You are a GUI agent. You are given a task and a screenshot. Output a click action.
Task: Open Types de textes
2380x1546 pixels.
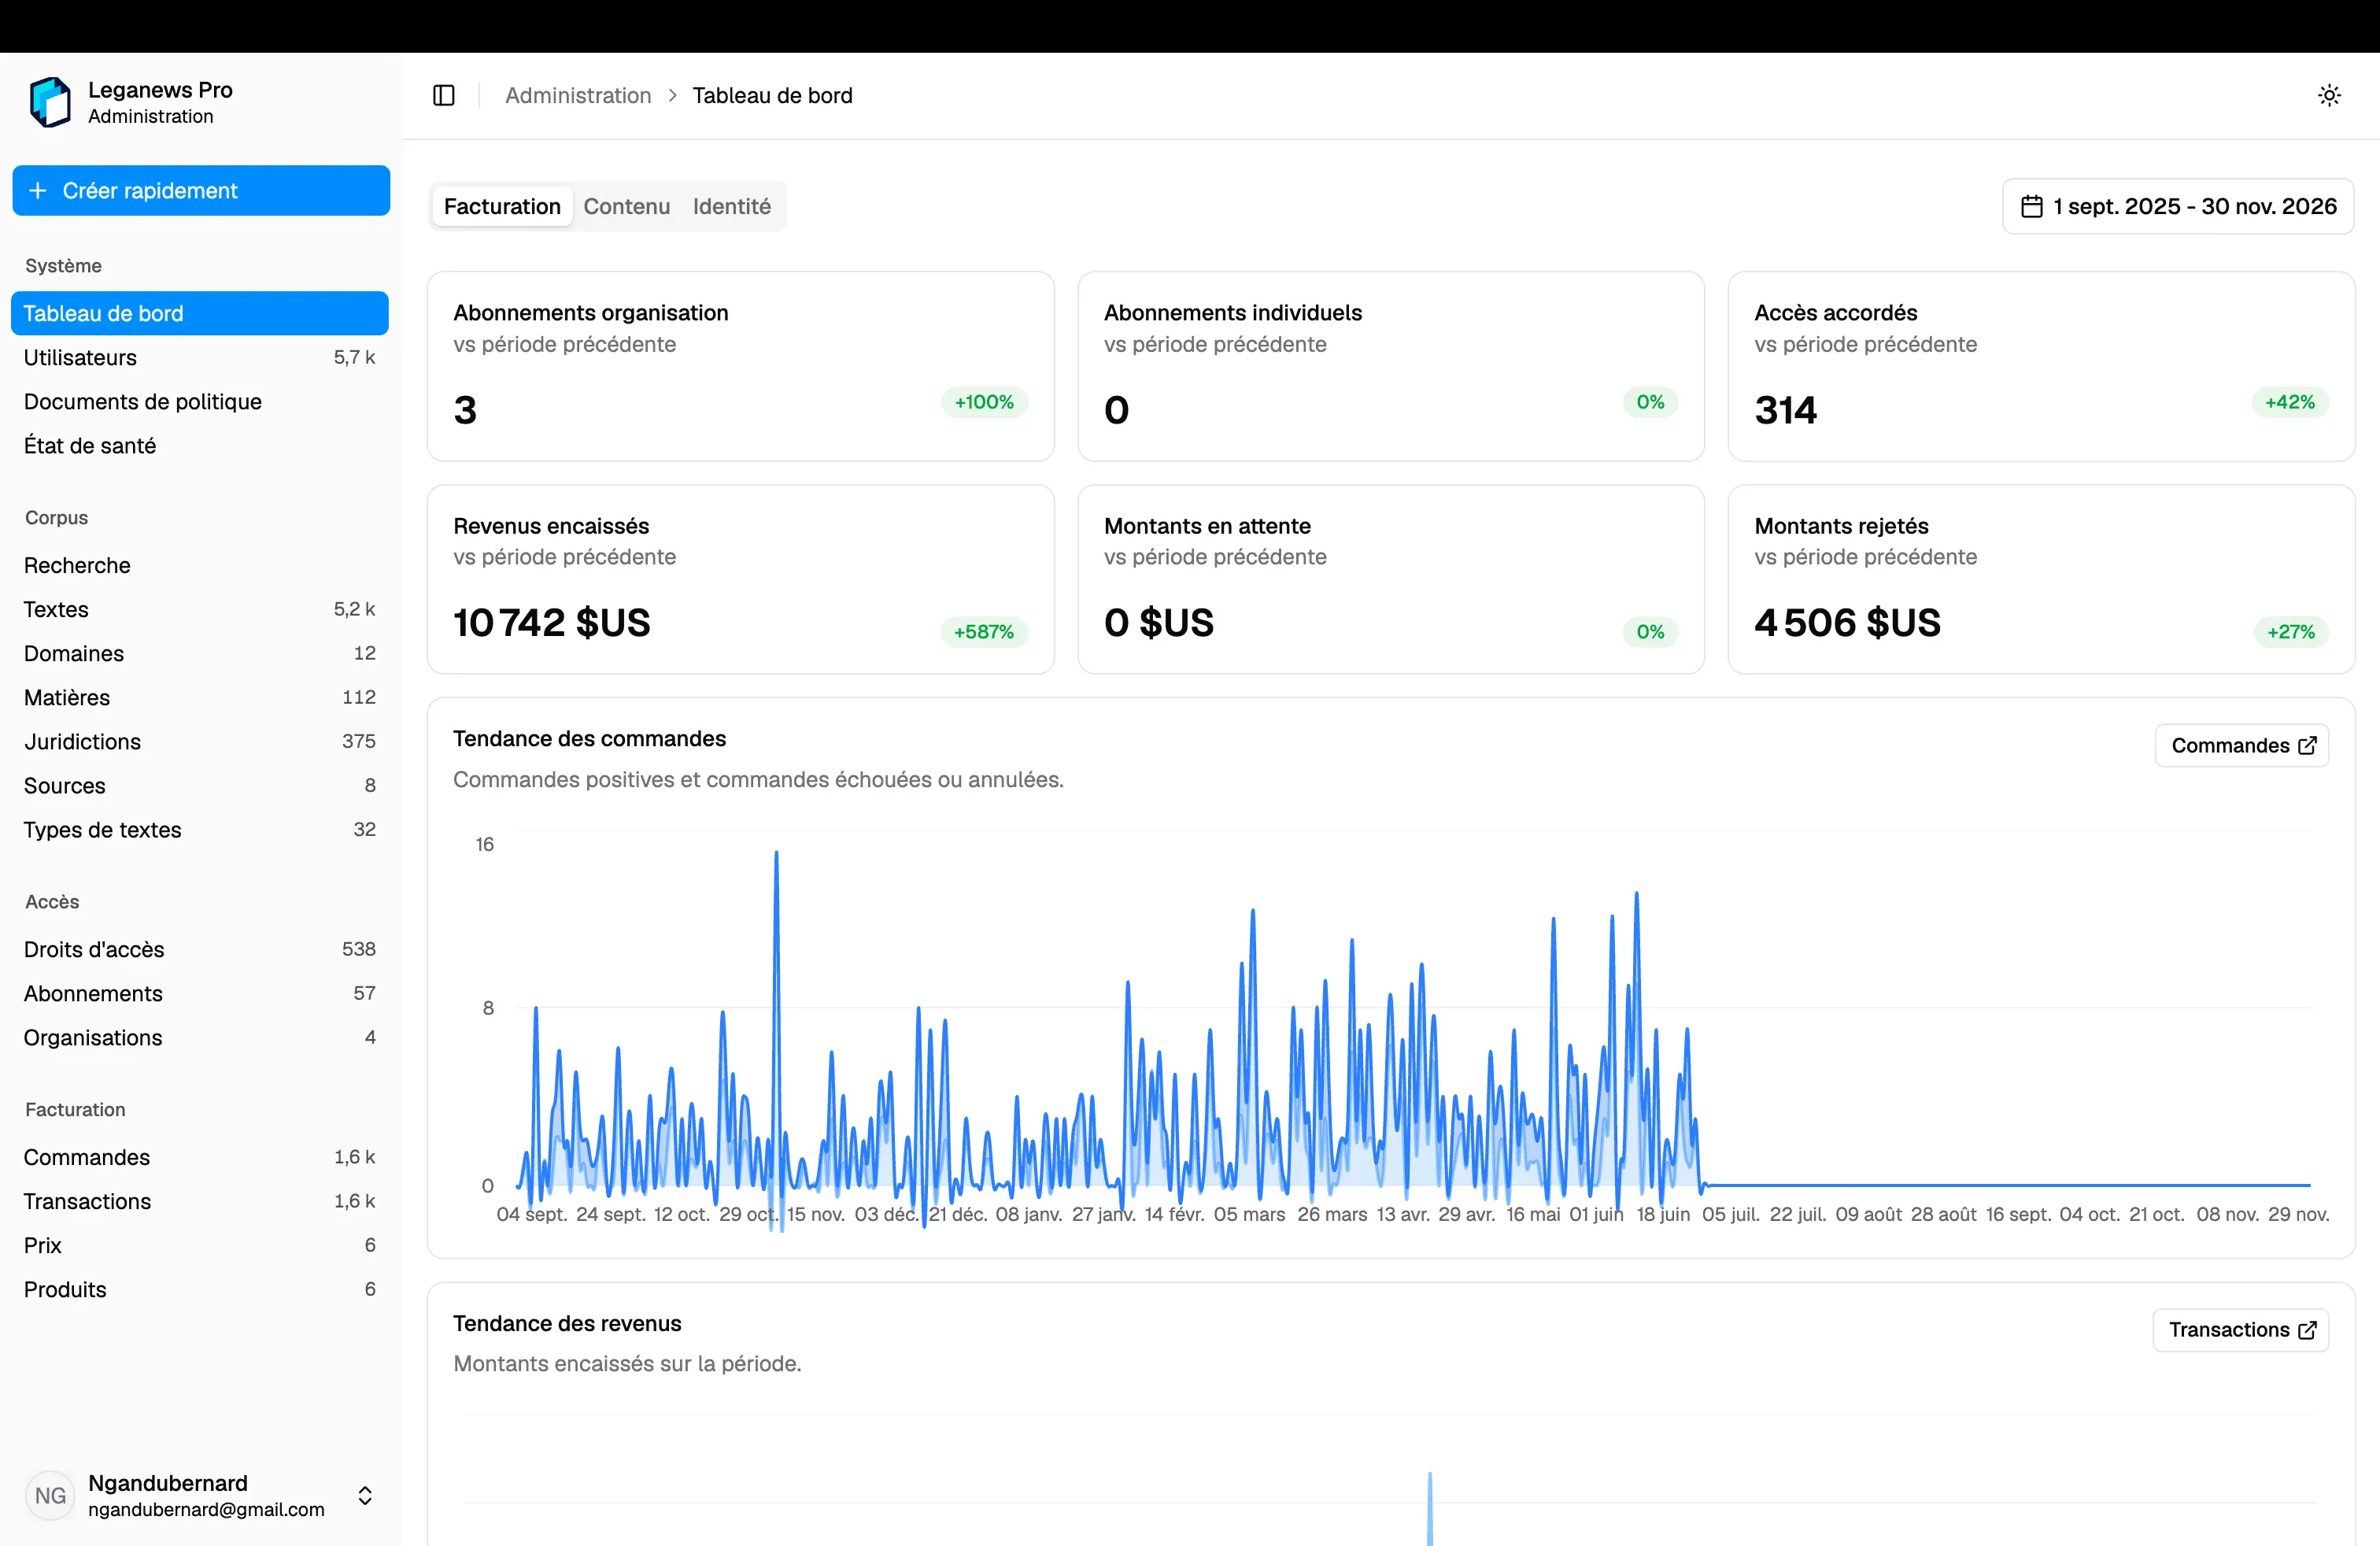[x=200, y=829]
